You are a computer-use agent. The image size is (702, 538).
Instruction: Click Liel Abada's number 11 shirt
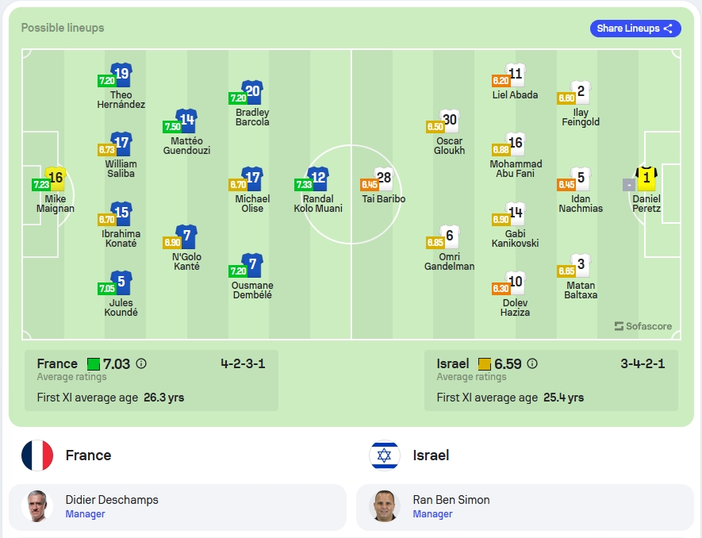[516, 75]
